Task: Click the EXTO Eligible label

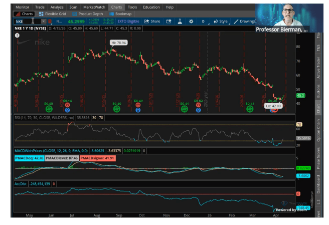Action: coord(128,22)
